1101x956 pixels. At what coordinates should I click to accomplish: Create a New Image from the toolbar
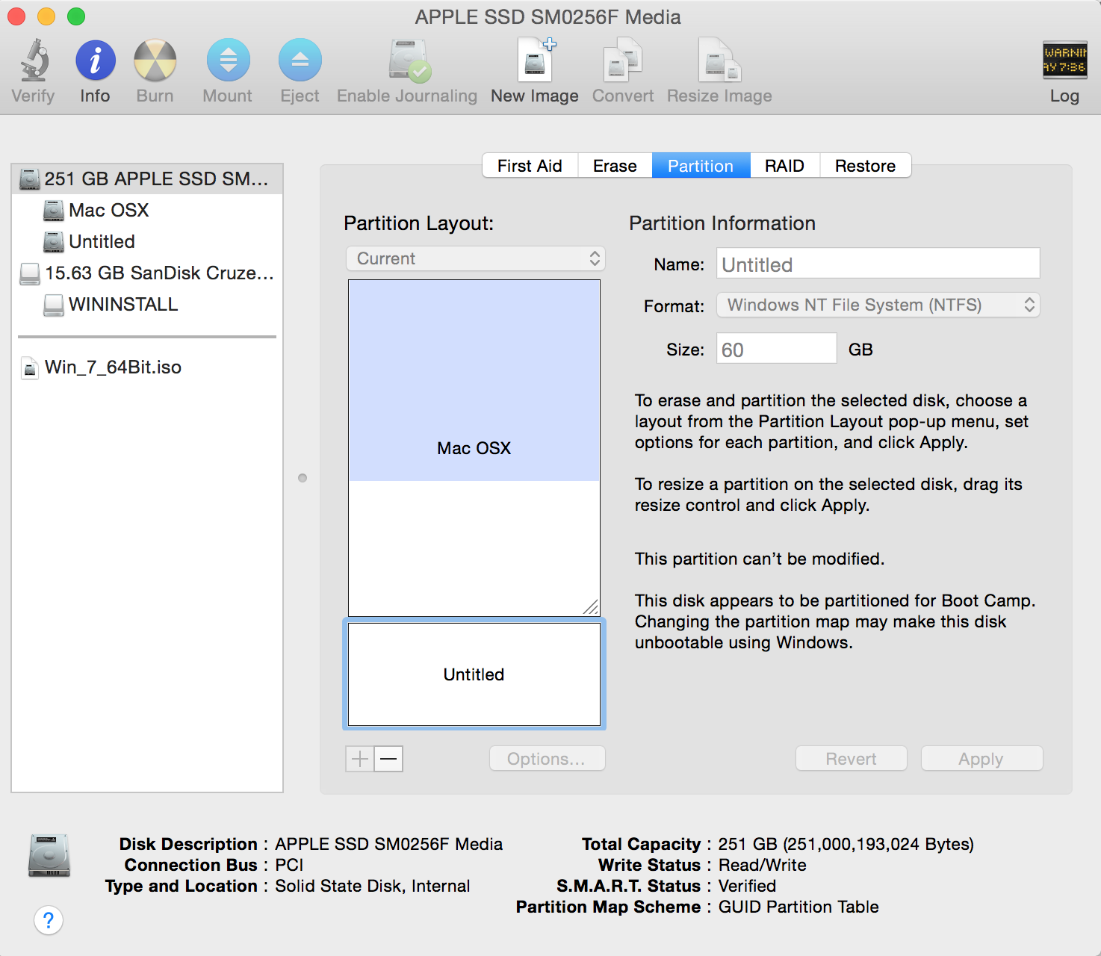[x=535, y=61]
